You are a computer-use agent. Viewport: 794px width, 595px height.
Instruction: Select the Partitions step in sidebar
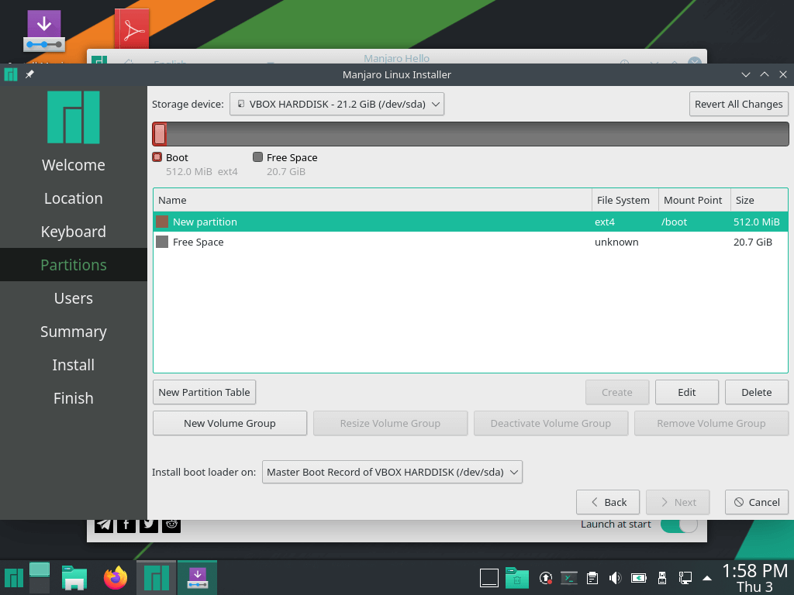pyautogui.click(x=74, y=265)
